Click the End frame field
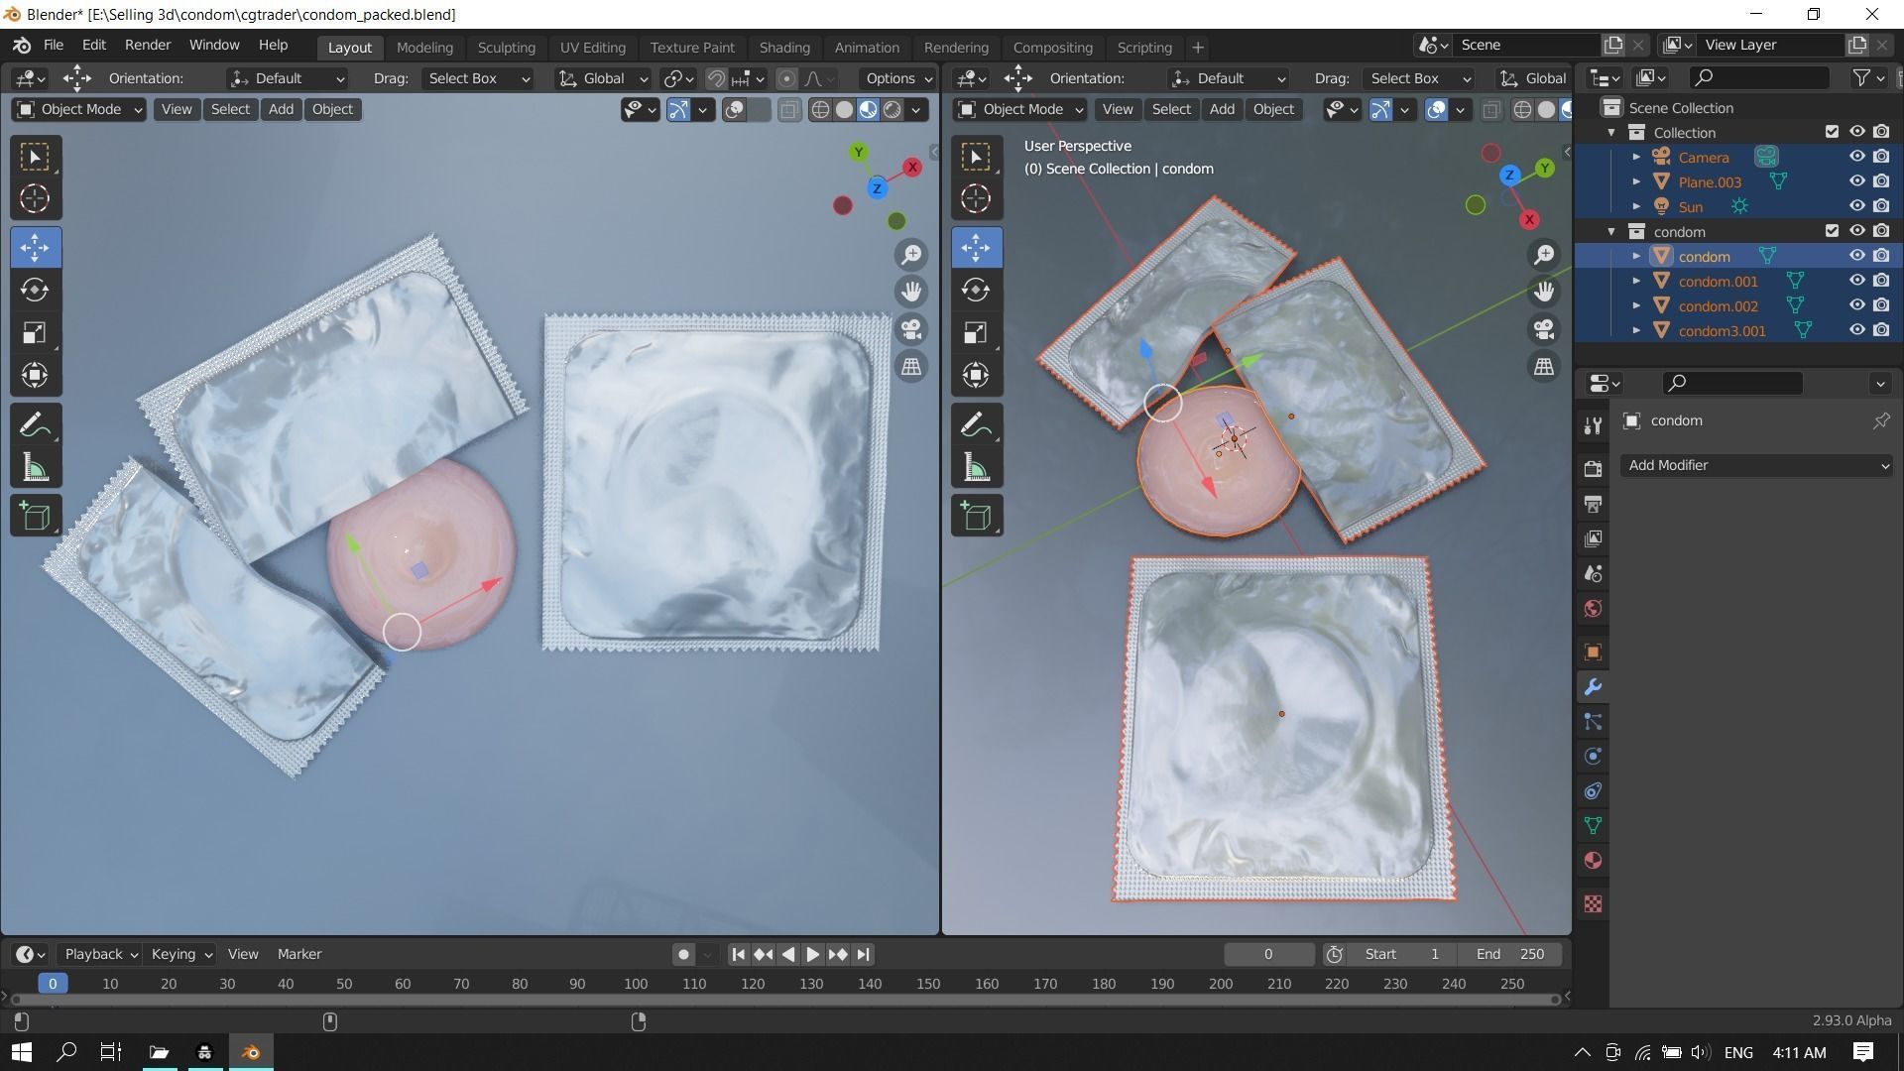Image resolution: width=1904 pixels, height=1071 pixels. point(1510,954)
